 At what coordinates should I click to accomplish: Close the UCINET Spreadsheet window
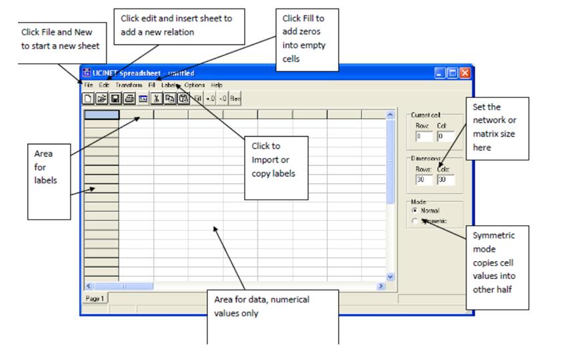click(465, 73)
